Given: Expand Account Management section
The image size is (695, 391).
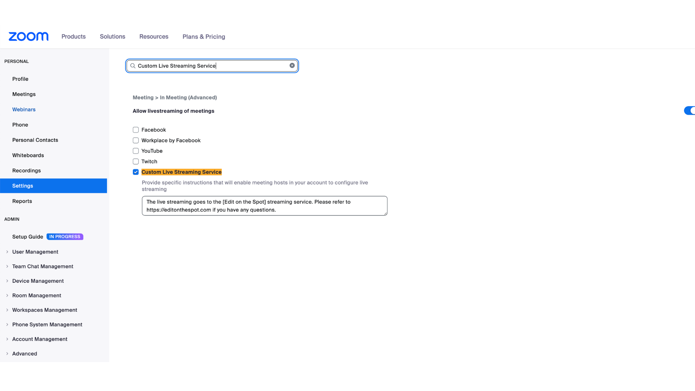Looking at the screenshot, I should [40, 339].
